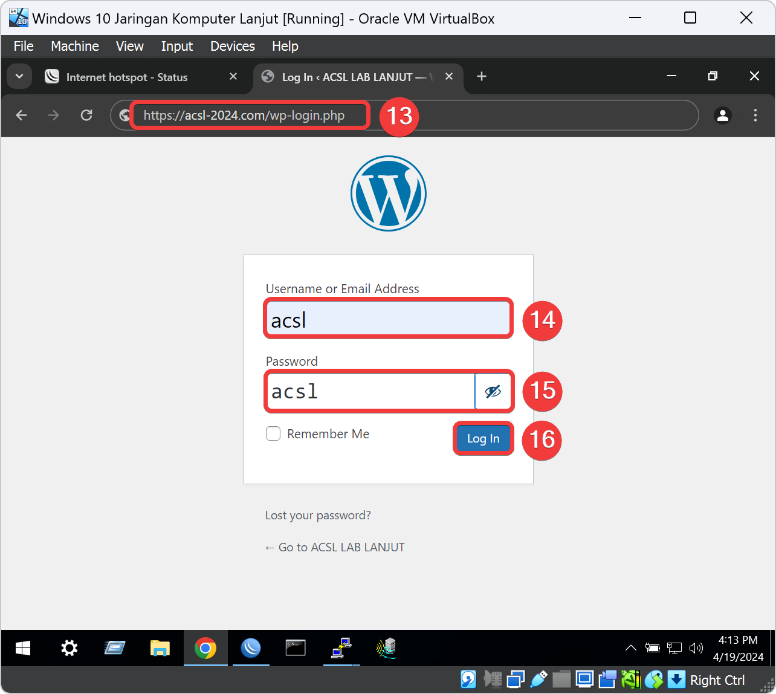The image size is (776, 694).
Task: Follow Go to ACSL LAB LANJUT link
Action: pyautogui.click(x=335, y=547)
